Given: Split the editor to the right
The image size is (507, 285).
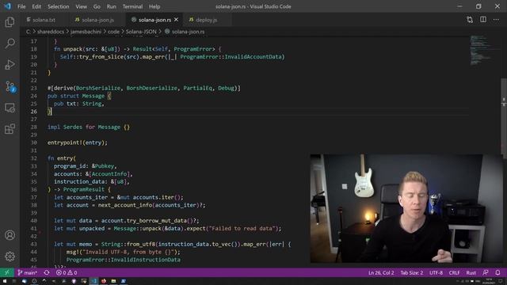Looking at the screenshot, I should click(x=483, y=20).
